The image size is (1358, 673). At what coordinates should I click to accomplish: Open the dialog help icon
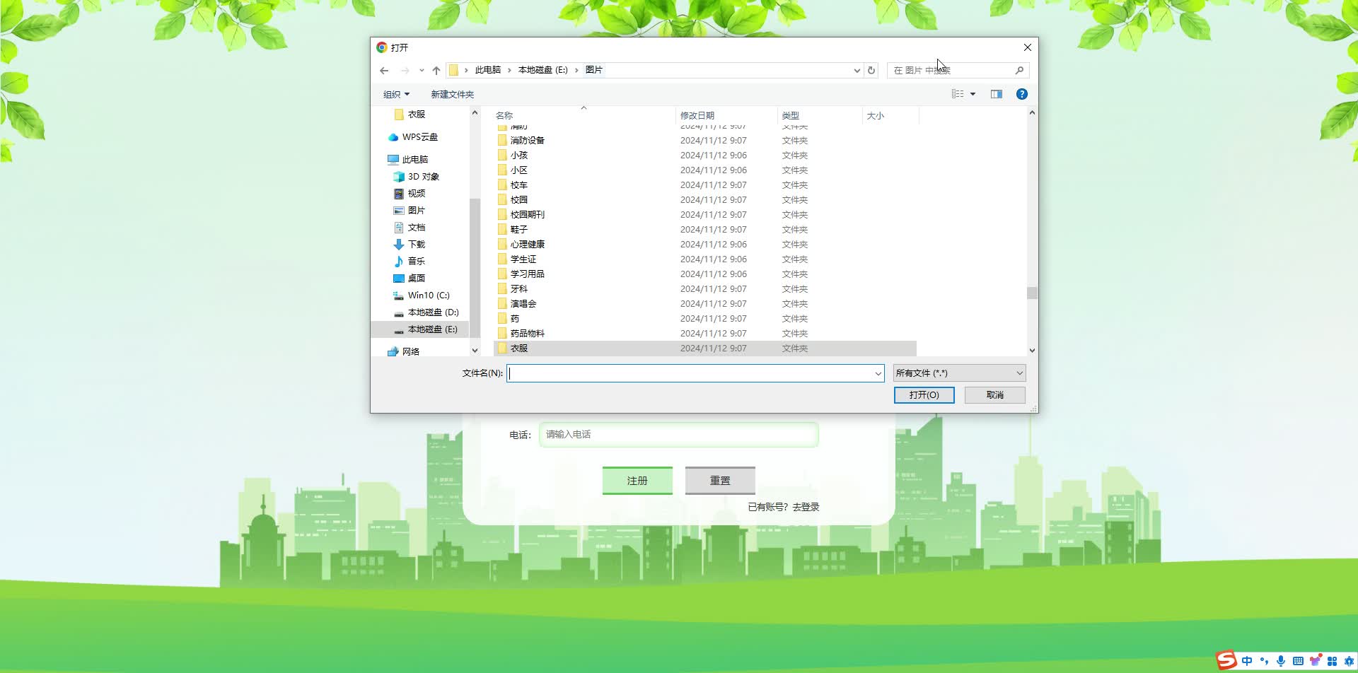click(1022, 94)
